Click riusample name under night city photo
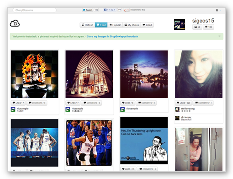The image size is (233, 179). click(132, 108)
